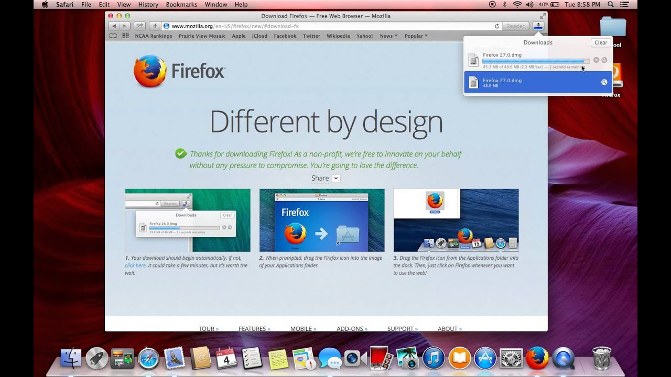
Task: Open the Notes app in dock
Action: [278, 358]
